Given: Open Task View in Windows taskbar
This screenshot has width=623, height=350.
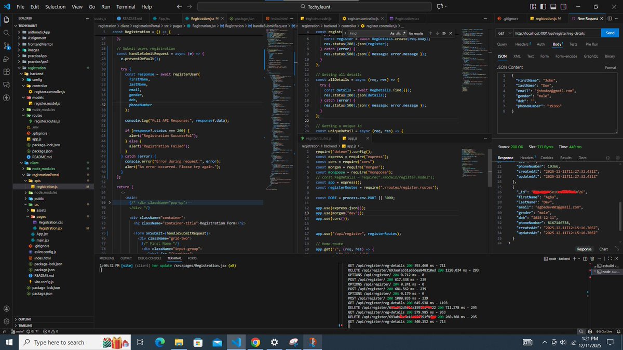Looking at the screenshot, I should (140, 342).
